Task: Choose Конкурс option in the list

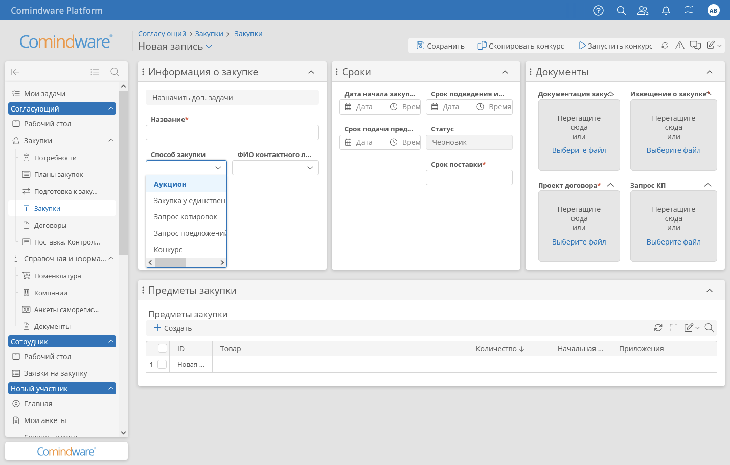Action: pos(186,250)
